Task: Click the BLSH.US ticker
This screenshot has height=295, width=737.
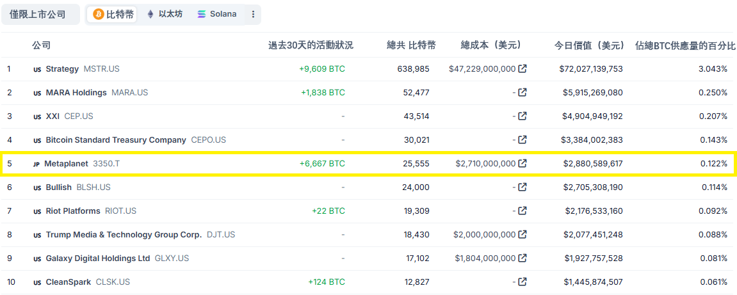Action: click(x=93, y=187)
